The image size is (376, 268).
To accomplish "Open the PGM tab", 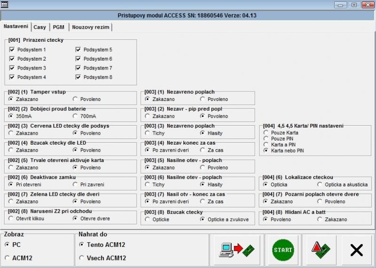I will click(x=58, y=27).
